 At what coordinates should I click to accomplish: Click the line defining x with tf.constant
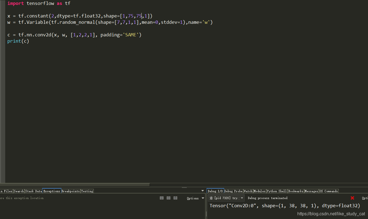(80, 16)
